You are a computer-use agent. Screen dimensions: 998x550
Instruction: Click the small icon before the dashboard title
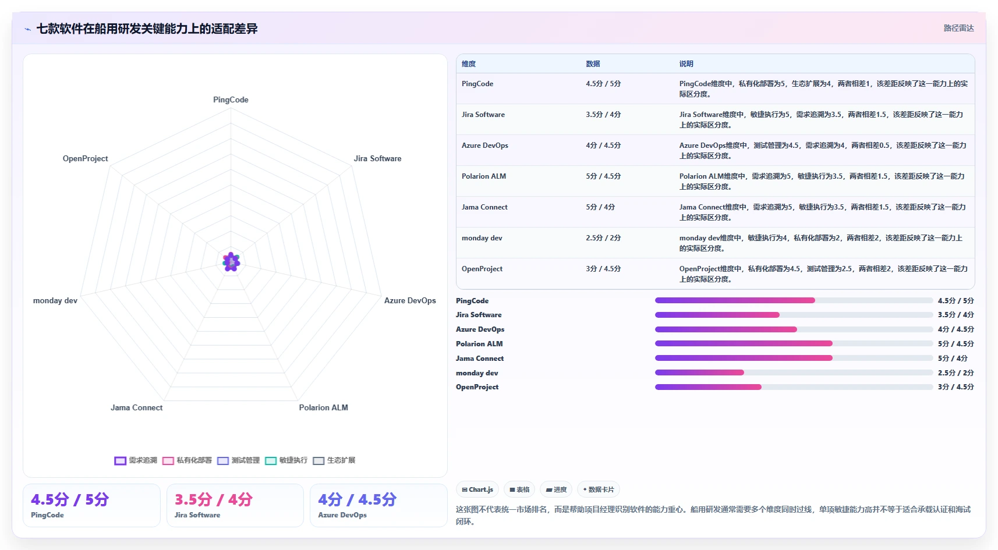click(27, 29)
